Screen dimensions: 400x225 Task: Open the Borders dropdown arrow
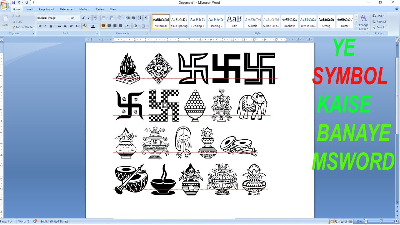click(x=147, y=26)
